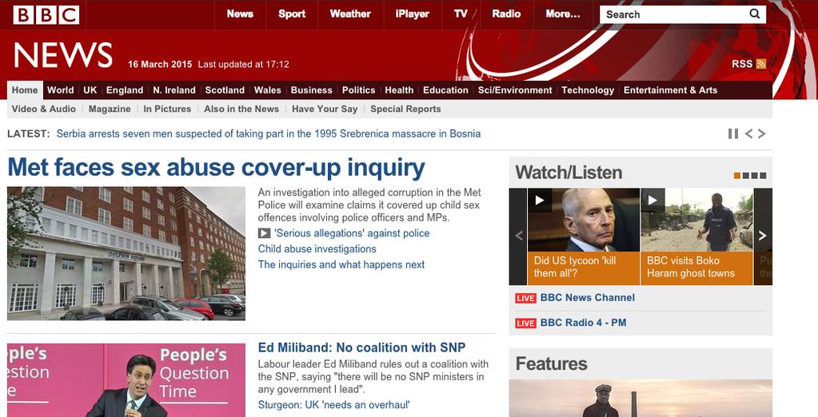Open iPlayer in the top bar

click(412, 14)
